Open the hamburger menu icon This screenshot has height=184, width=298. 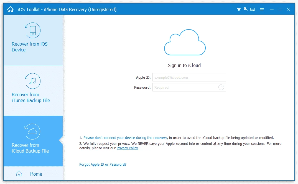point(262,9)
